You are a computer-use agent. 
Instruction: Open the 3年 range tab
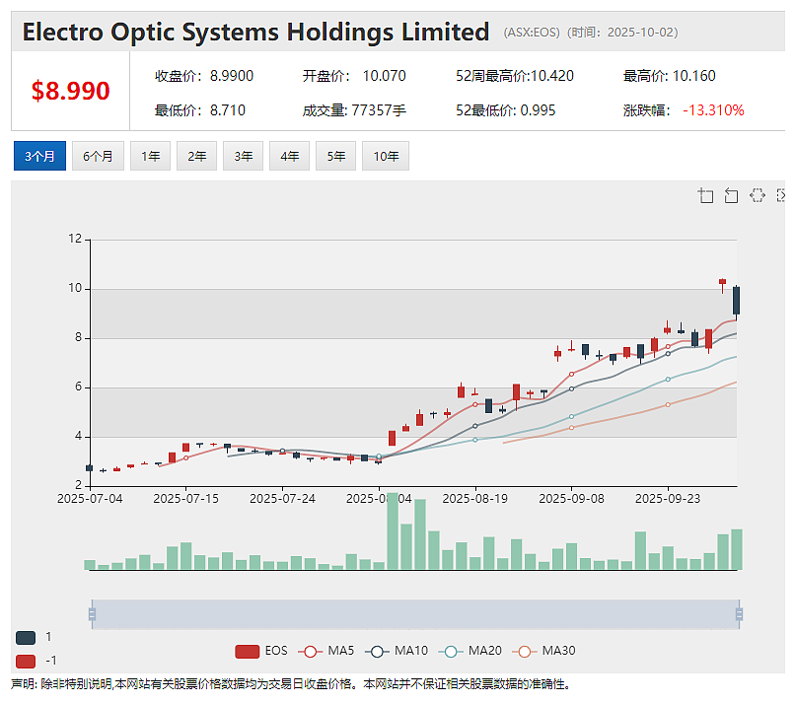click(244, 156)
